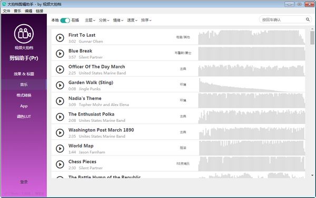Viewport: 316px width, 198px height.
Task: Play the track First To Last
Action: tap(60, 38)
